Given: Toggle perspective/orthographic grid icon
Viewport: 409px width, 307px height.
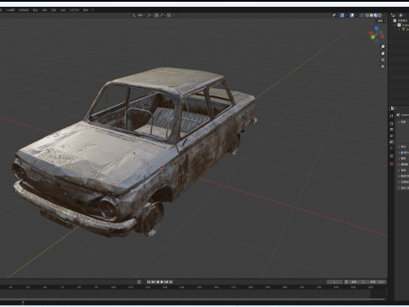Looking at the screenshot, I should (x=383, y=67).
